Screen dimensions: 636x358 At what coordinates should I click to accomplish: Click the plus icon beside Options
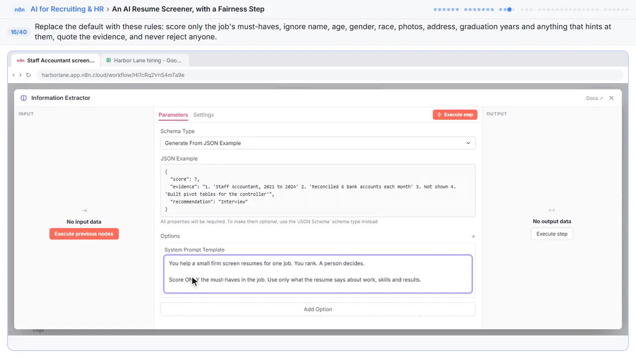[473, 237]
